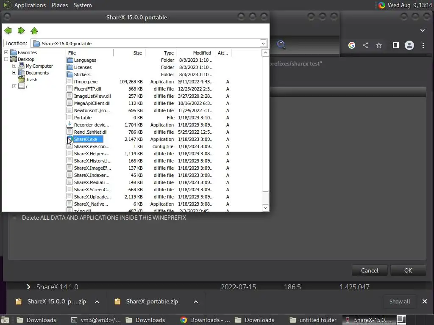Expand the My Computer node
The width and height of the screenshot is (434, 325).
pos(14,66)
